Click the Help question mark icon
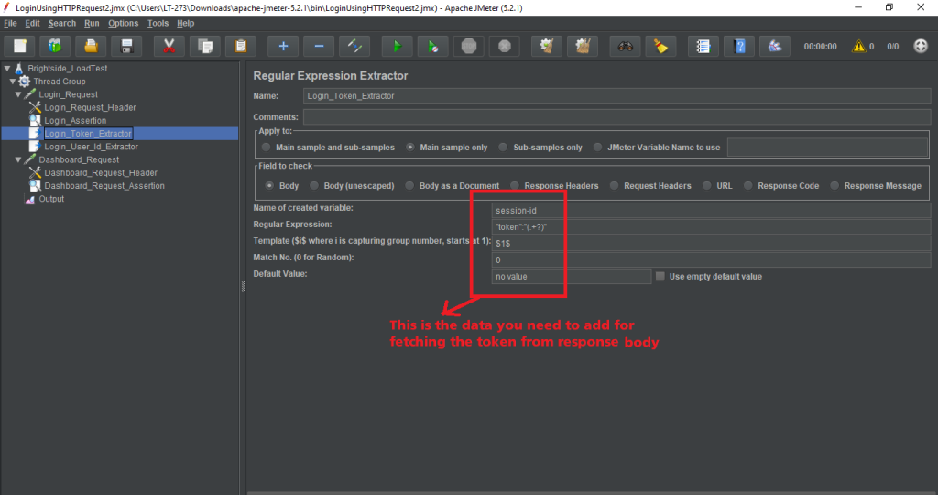Screen dimensions: 938x495 pyautogui.click(x=740, y=46)
